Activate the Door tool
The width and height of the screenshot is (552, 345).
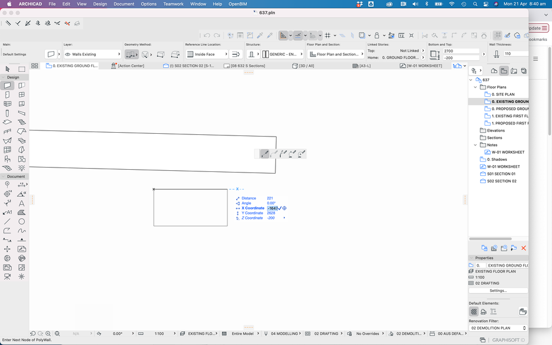(x=7, y=95)
